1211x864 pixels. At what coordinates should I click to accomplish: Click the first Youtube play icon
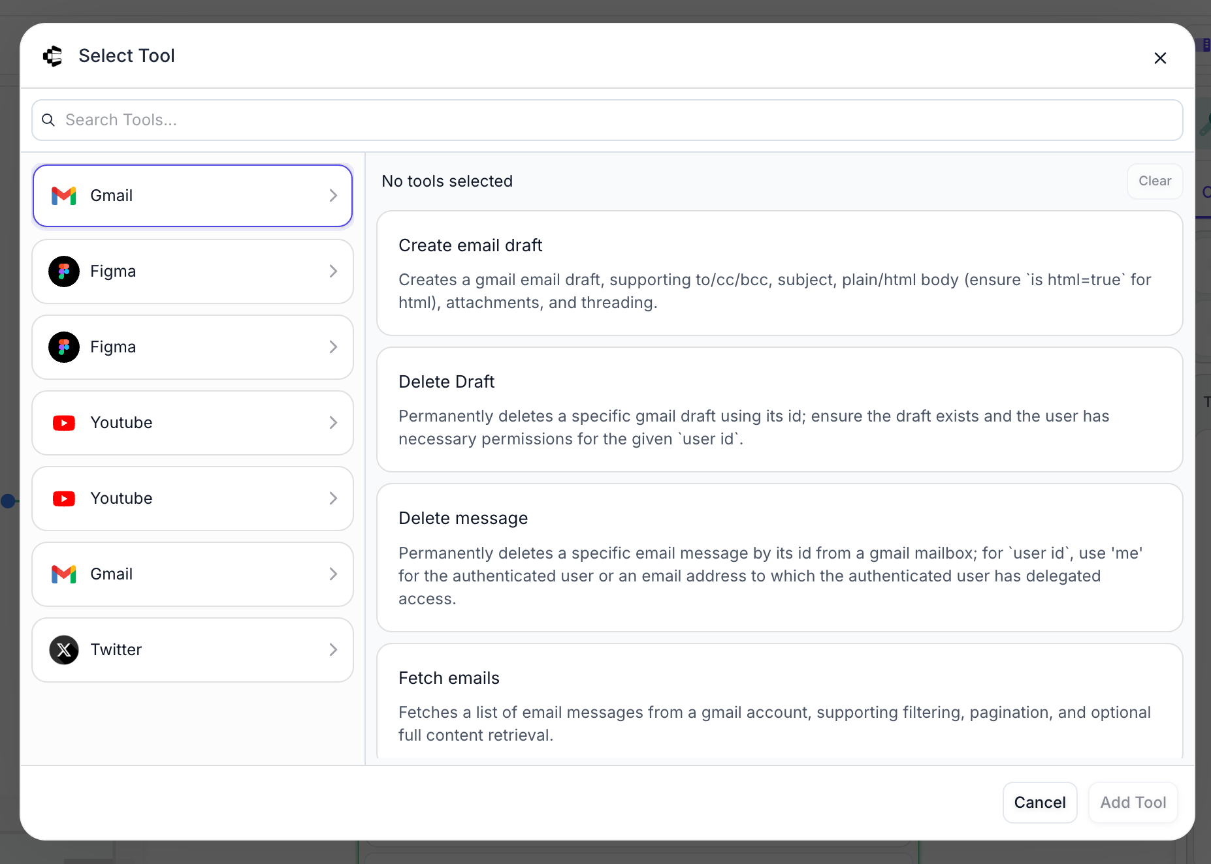click(64, 423)
